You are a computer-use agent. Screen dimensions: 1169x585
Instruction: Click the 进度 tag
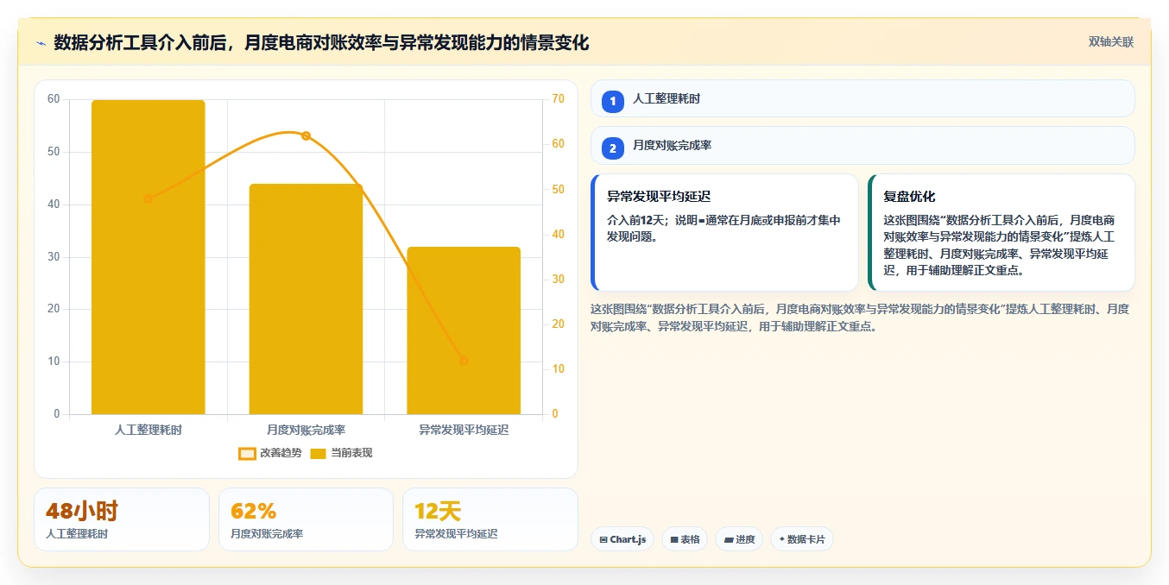click(x=739, y=539)
